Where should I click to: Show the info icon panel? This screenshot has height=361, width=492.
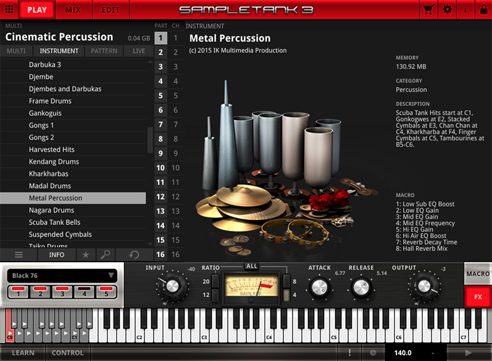[465, 10]
